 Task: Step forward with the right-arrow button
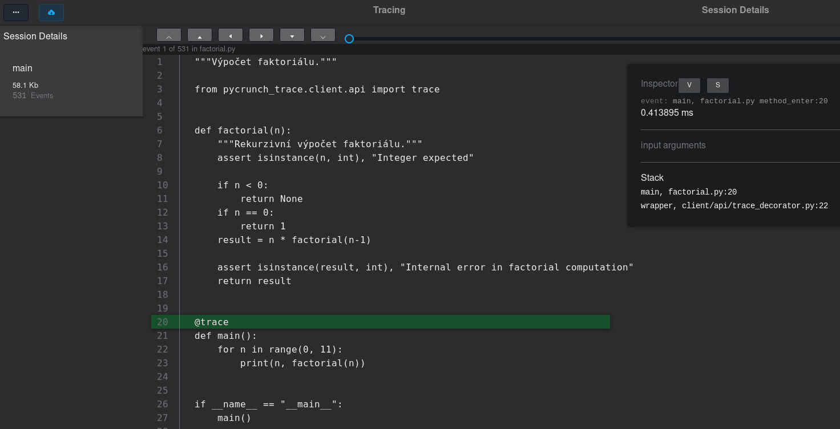[x=261, y=35]
